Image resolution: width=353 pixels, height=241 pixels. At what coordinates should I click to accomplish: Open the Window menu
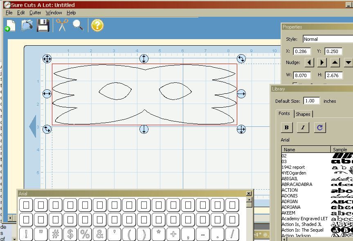[54, 13]
